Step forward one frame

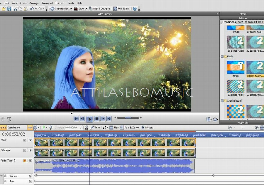(x=103, y=119)
